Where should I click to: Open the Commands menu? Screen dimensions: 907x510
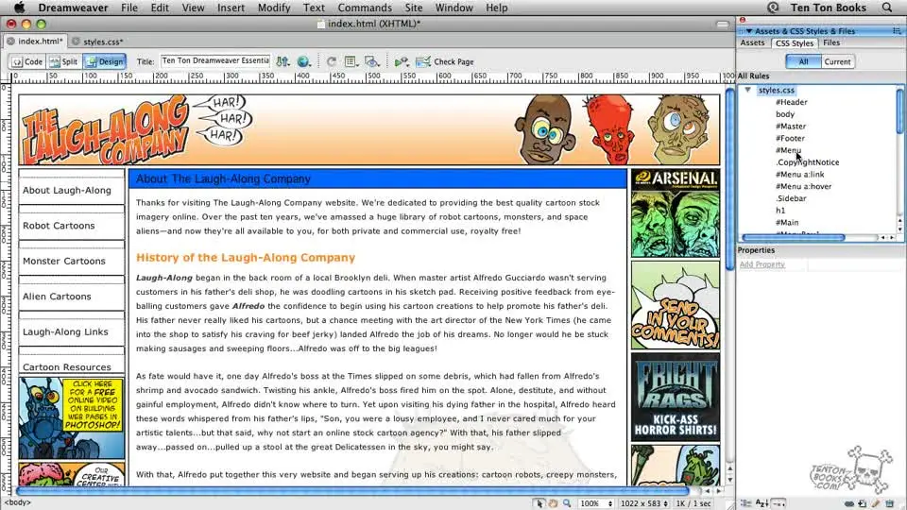[x=365, y=8]
